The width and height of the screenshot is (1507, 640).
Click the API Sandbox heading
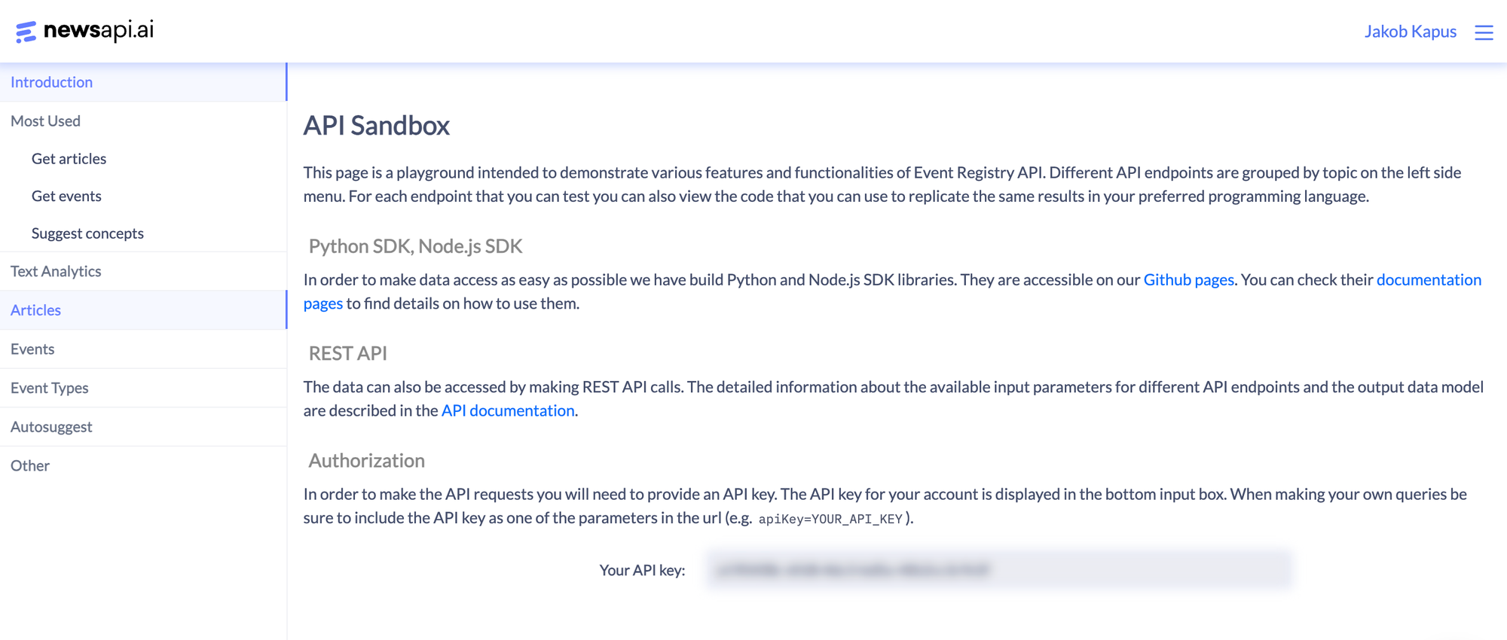(376, 126)
